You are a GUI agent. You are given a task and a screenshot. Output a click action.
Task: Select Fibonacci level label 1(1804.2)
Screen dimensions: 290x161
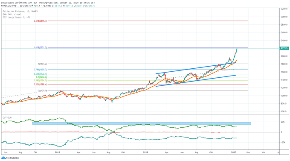[42, 64]
